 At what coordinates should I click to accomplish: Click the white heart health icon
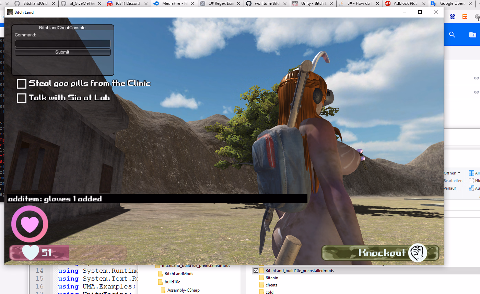[30, 253]
